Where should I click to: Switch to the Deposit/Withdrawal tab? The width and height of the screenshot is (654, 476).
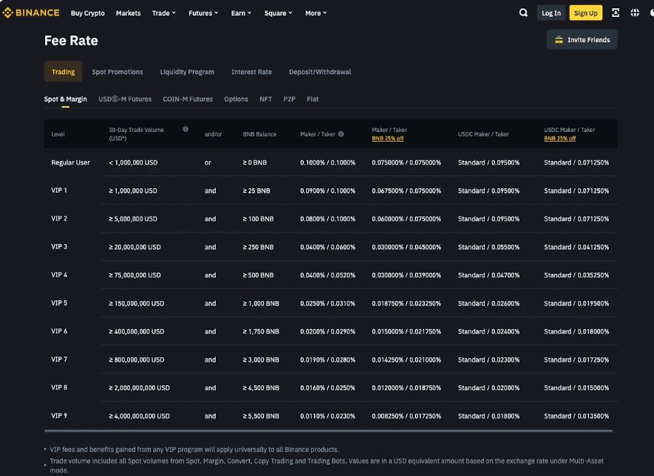(320, 72)
